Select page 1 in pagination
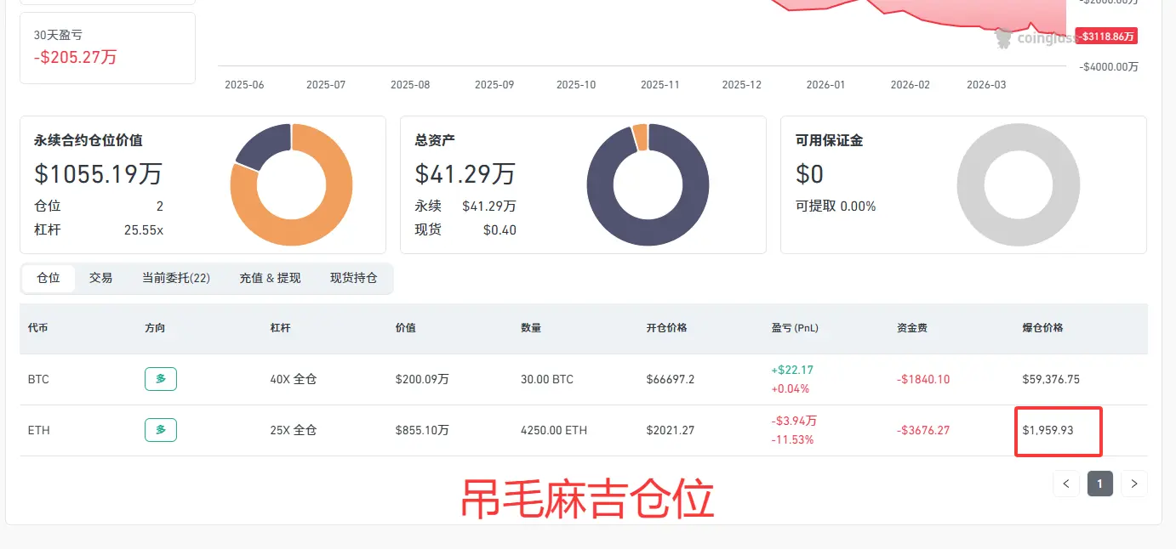1176x549 pixels. (1100, 484)
